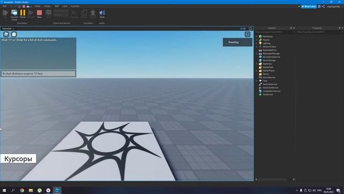This screenshot has height=194, width=344.
Task: Select ServerScriptService in Explorer
Action: (271, 57)
